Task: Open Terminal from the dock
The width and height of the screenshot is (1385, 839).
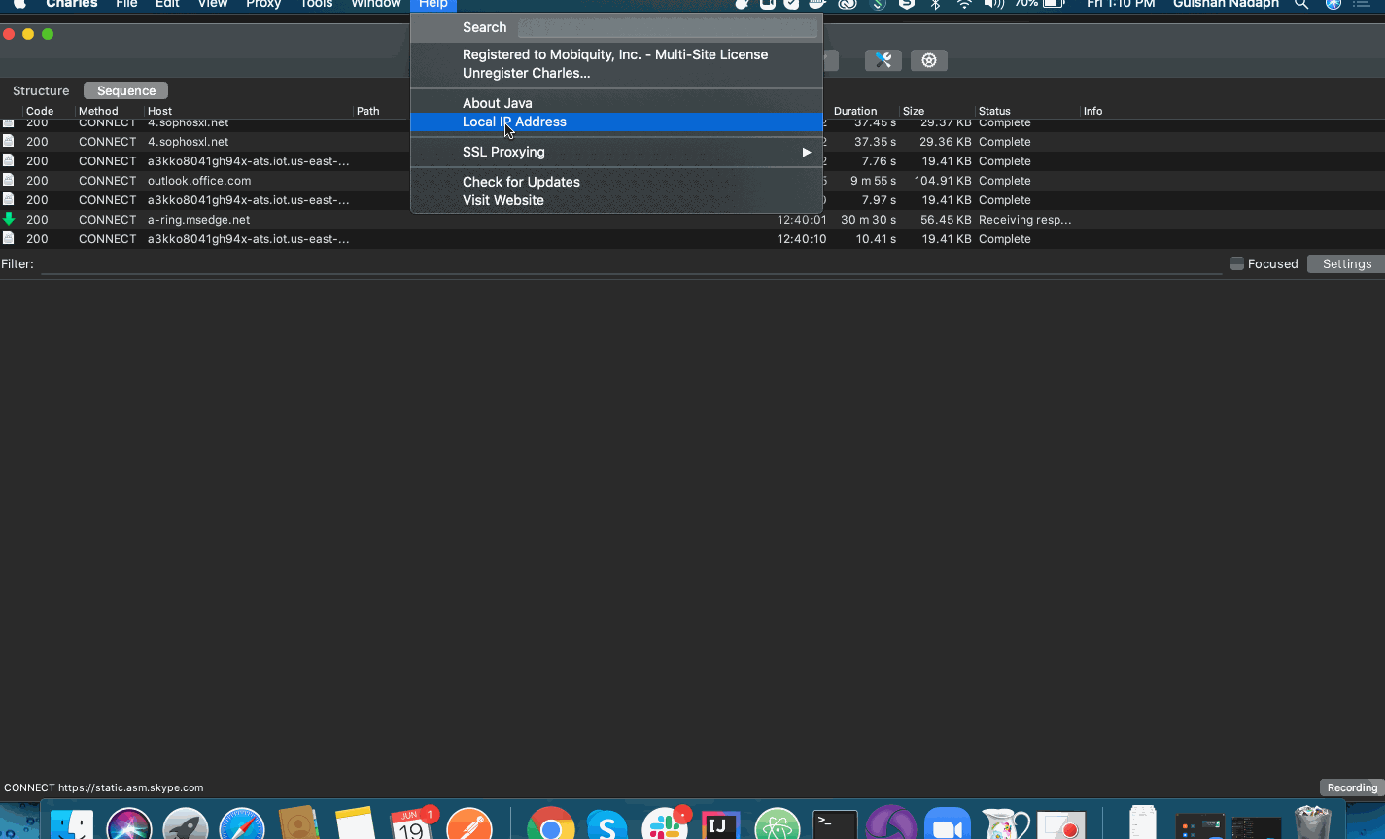Action: (x=835, y=824)
